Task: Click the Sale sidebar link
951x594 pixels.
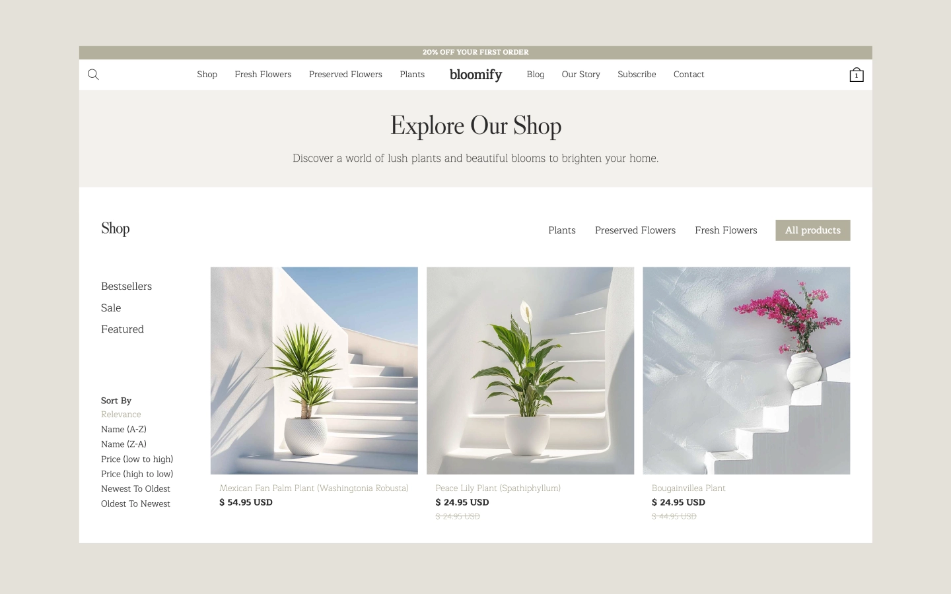Action: click(x=111, y=308)
